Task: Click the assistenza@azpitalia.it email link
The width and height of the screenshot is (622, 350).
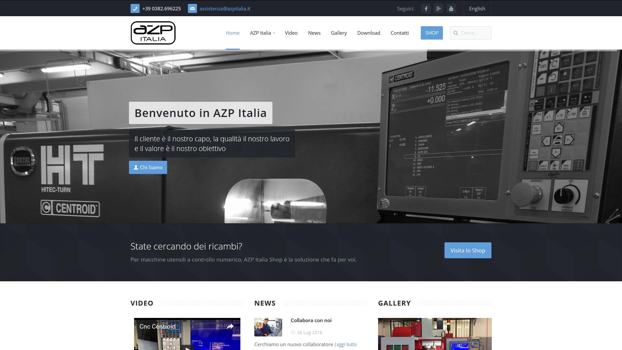Action: (x=225, y=8)
